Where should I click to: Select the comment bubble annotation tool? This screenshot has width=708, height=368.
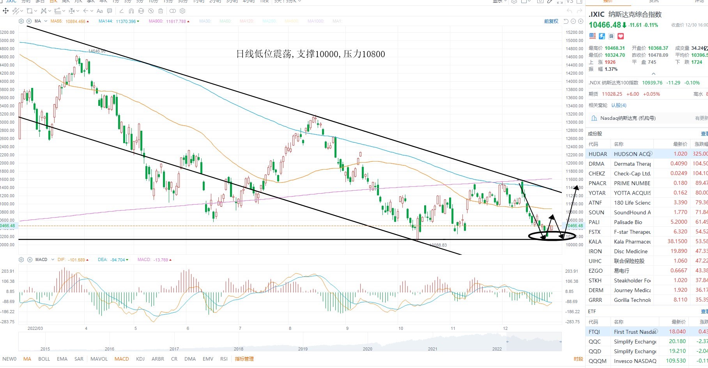pos(110,11)
